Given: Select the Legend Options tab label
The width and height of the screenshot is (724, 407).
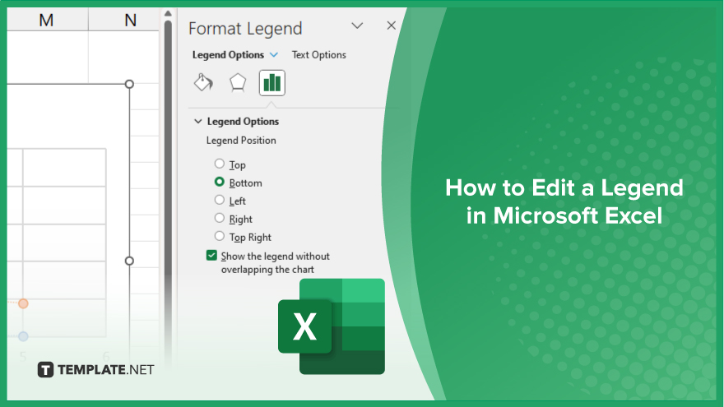Looking at the screenshot, I should tap(228, 55).
